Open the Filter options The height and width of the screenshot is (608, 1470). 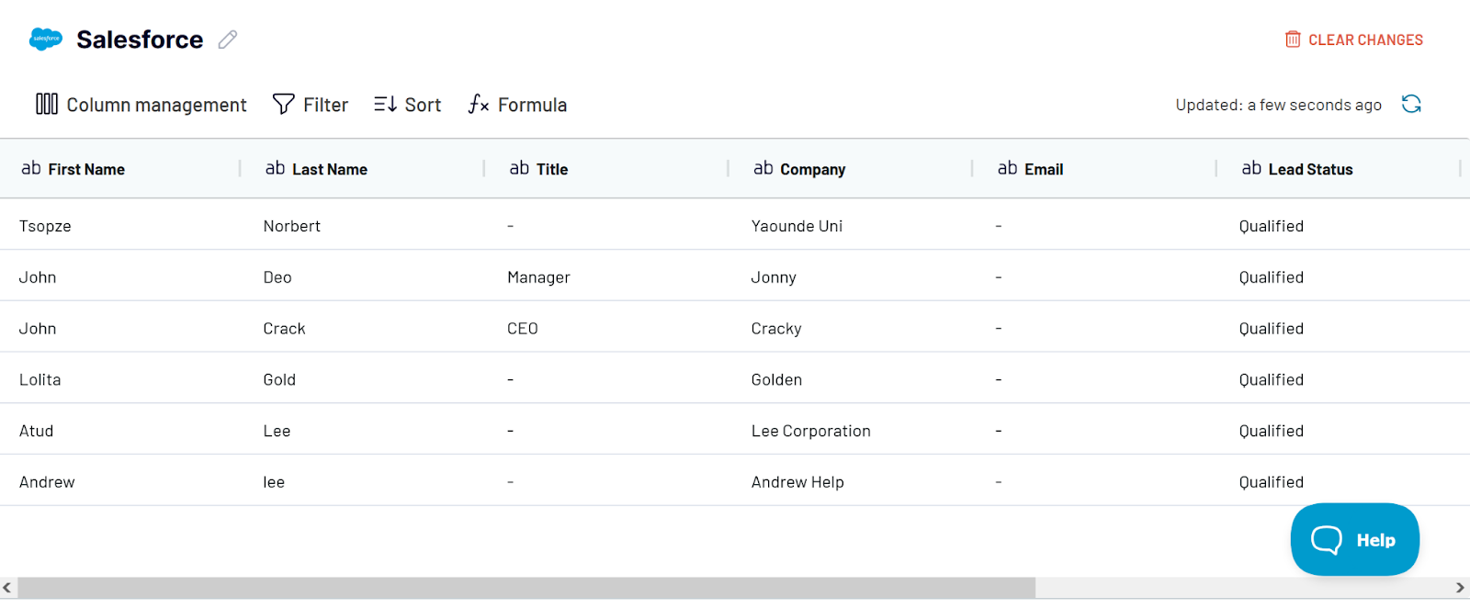tap(311, 105)
